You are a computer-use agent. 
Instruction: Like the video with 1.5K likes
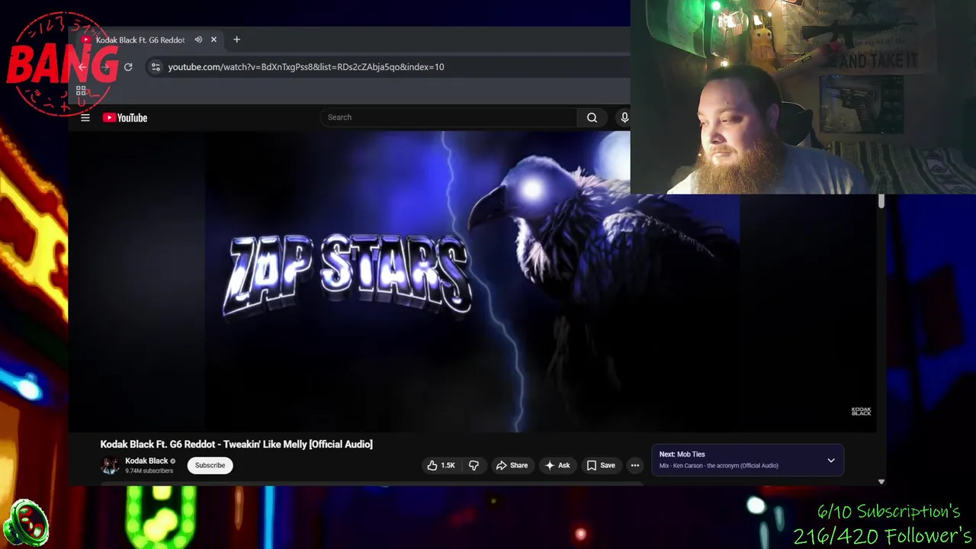click(x=441, y=465)
